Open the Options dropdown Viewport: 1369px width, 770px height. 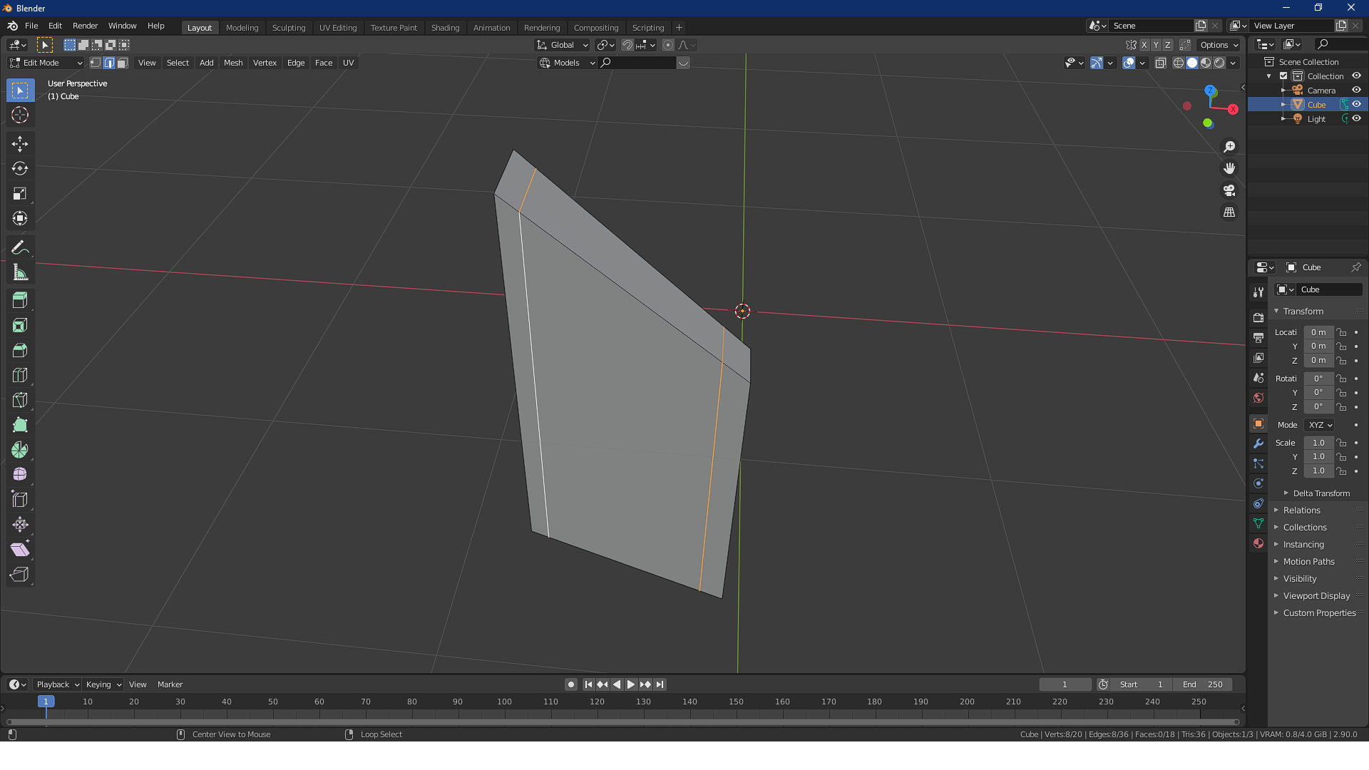point(1219,45)
